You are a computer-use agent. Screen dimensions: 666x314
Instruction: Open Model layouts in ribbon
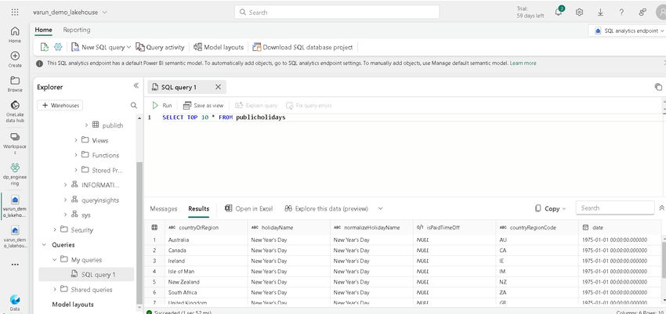219,47
